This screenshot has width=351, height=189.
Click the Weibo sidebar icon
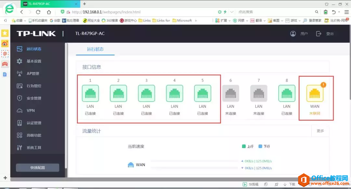[5, 44]
